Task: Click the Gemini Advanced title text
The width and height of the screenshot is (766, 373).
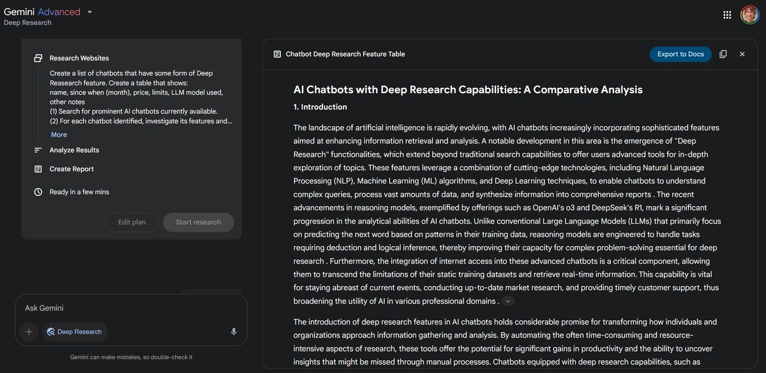Action: pos(42,12)
